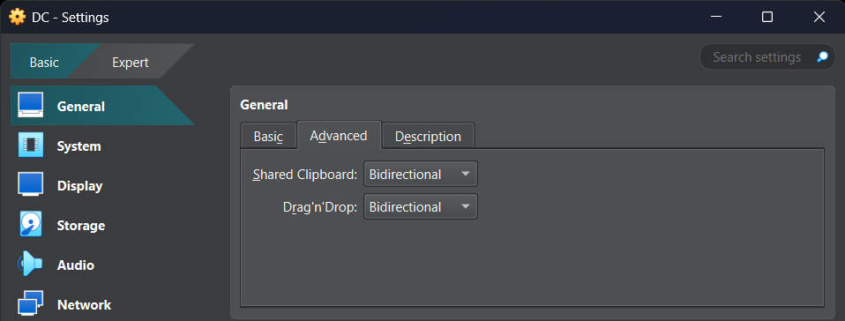Click the General monitor icon in sidebar
This screenshot has width=845, height=321.
point(31,106)
